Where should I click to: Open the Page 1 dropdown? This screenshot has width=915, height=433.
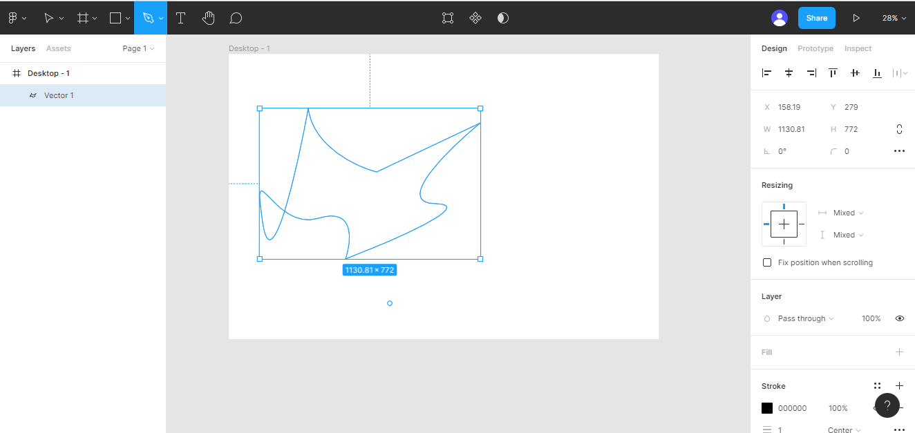[x=138, y=48]
